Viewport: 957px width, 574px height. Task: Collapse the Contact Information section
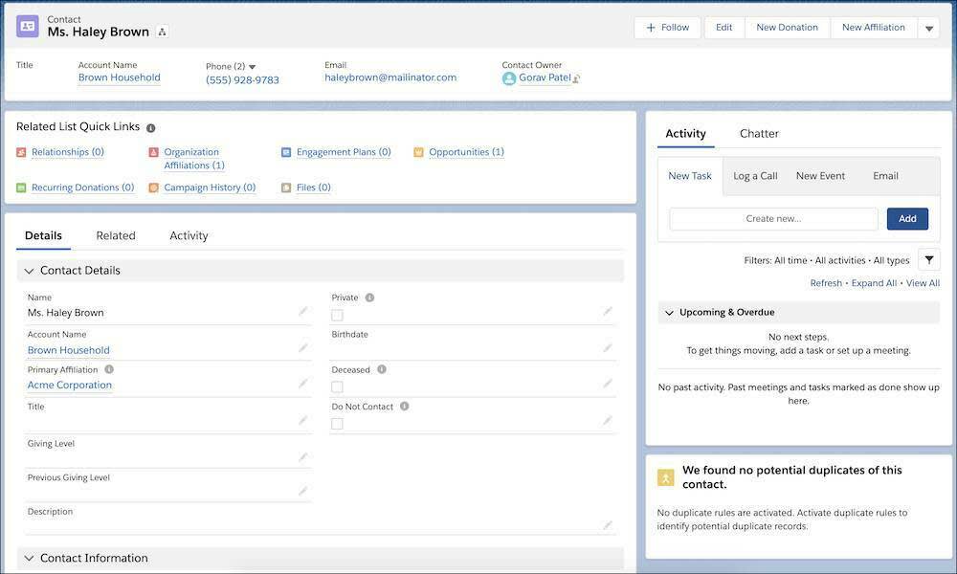click(x=29, y=559)
